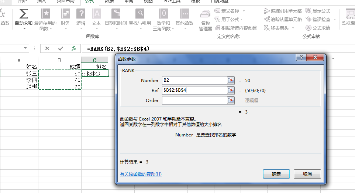
Task: Expand the Financial (财务) dropdown arrow
Action: click(66, 29)
